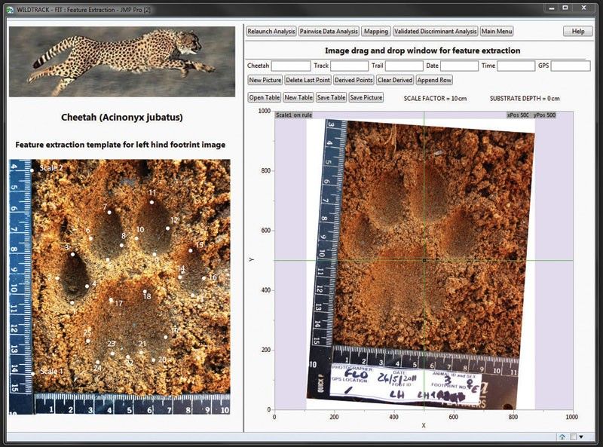This screenshot has height=447, width=603.
Task: Load a New Picture
Action: [x=265, y=80]
